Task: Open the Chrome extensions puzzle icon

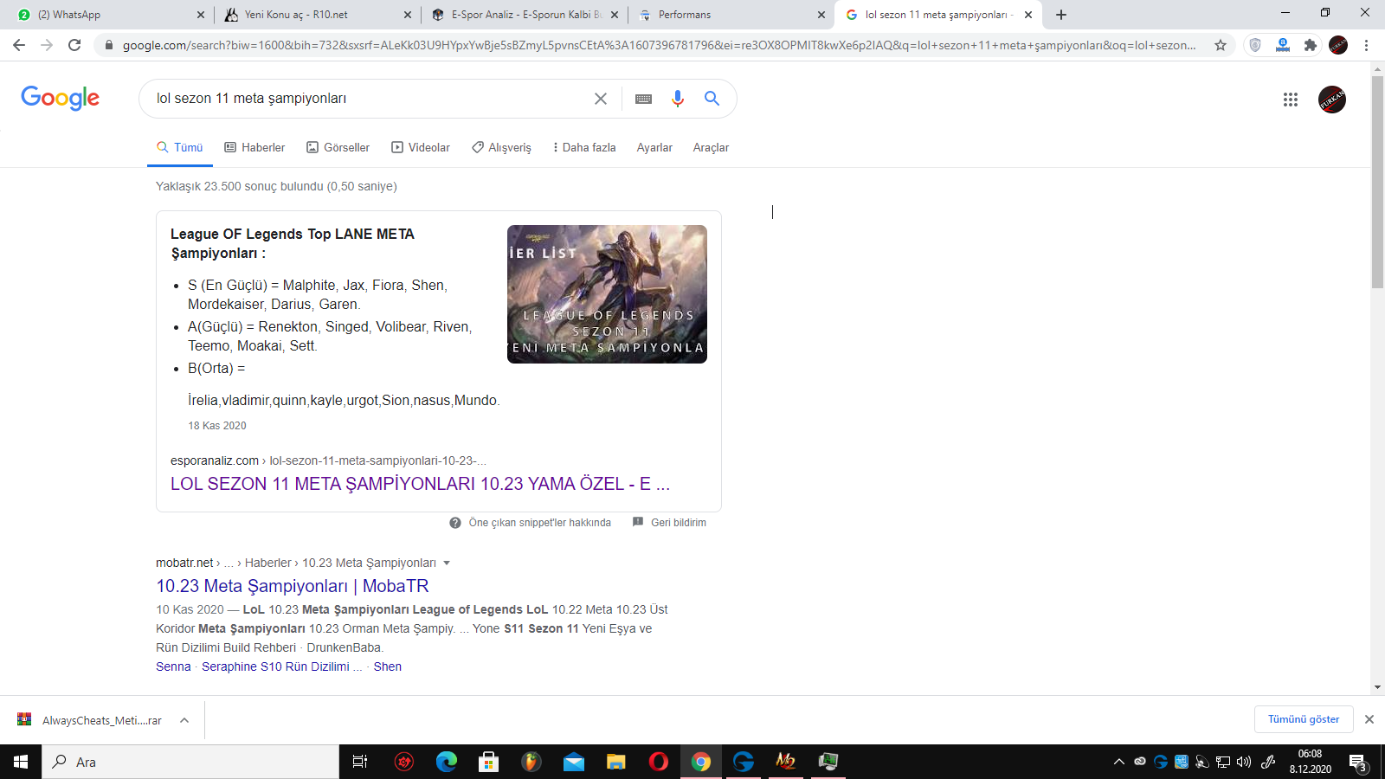Action: click(1311, 45)
